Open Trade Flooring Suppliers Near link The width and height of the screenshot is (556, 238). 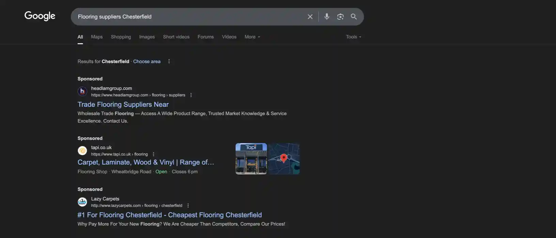[x=123, y=104]
